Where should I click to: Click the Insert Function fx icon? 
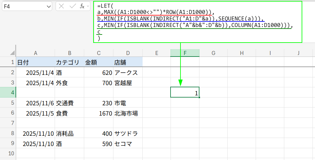point(82,6)
